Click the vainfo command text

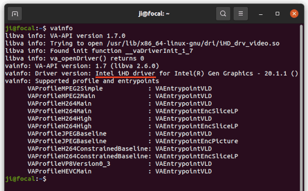61,28
